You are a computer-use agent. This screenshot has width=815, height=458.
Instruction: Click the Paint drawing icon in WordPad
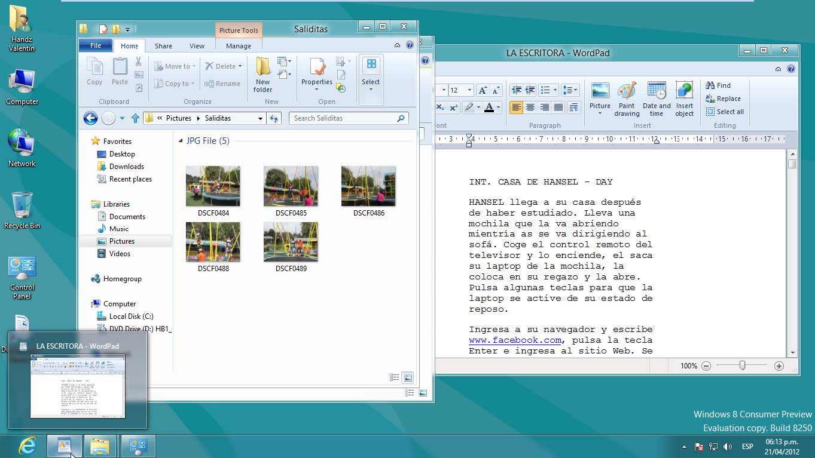(x=626, y=99)
